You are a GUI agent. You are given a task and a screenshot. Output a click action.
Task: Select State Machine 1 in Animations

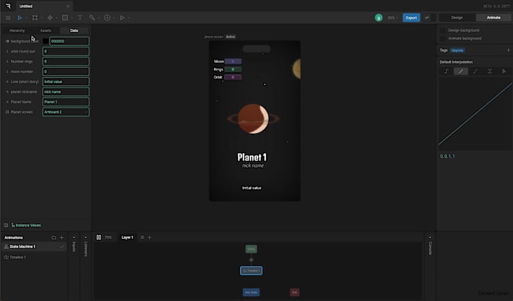[x=34, y=247]
